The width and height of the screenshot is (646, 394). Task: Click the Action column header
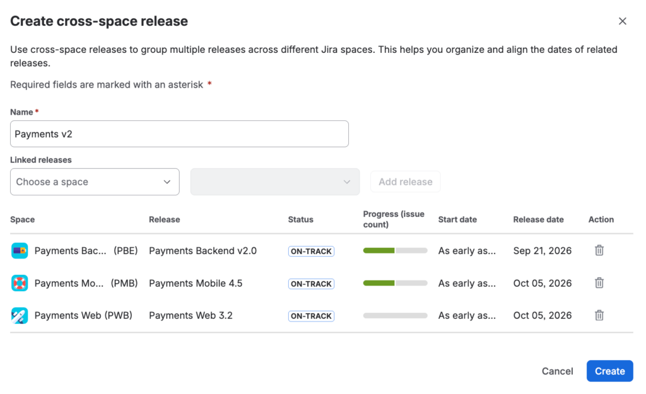(x=601, y=219)
